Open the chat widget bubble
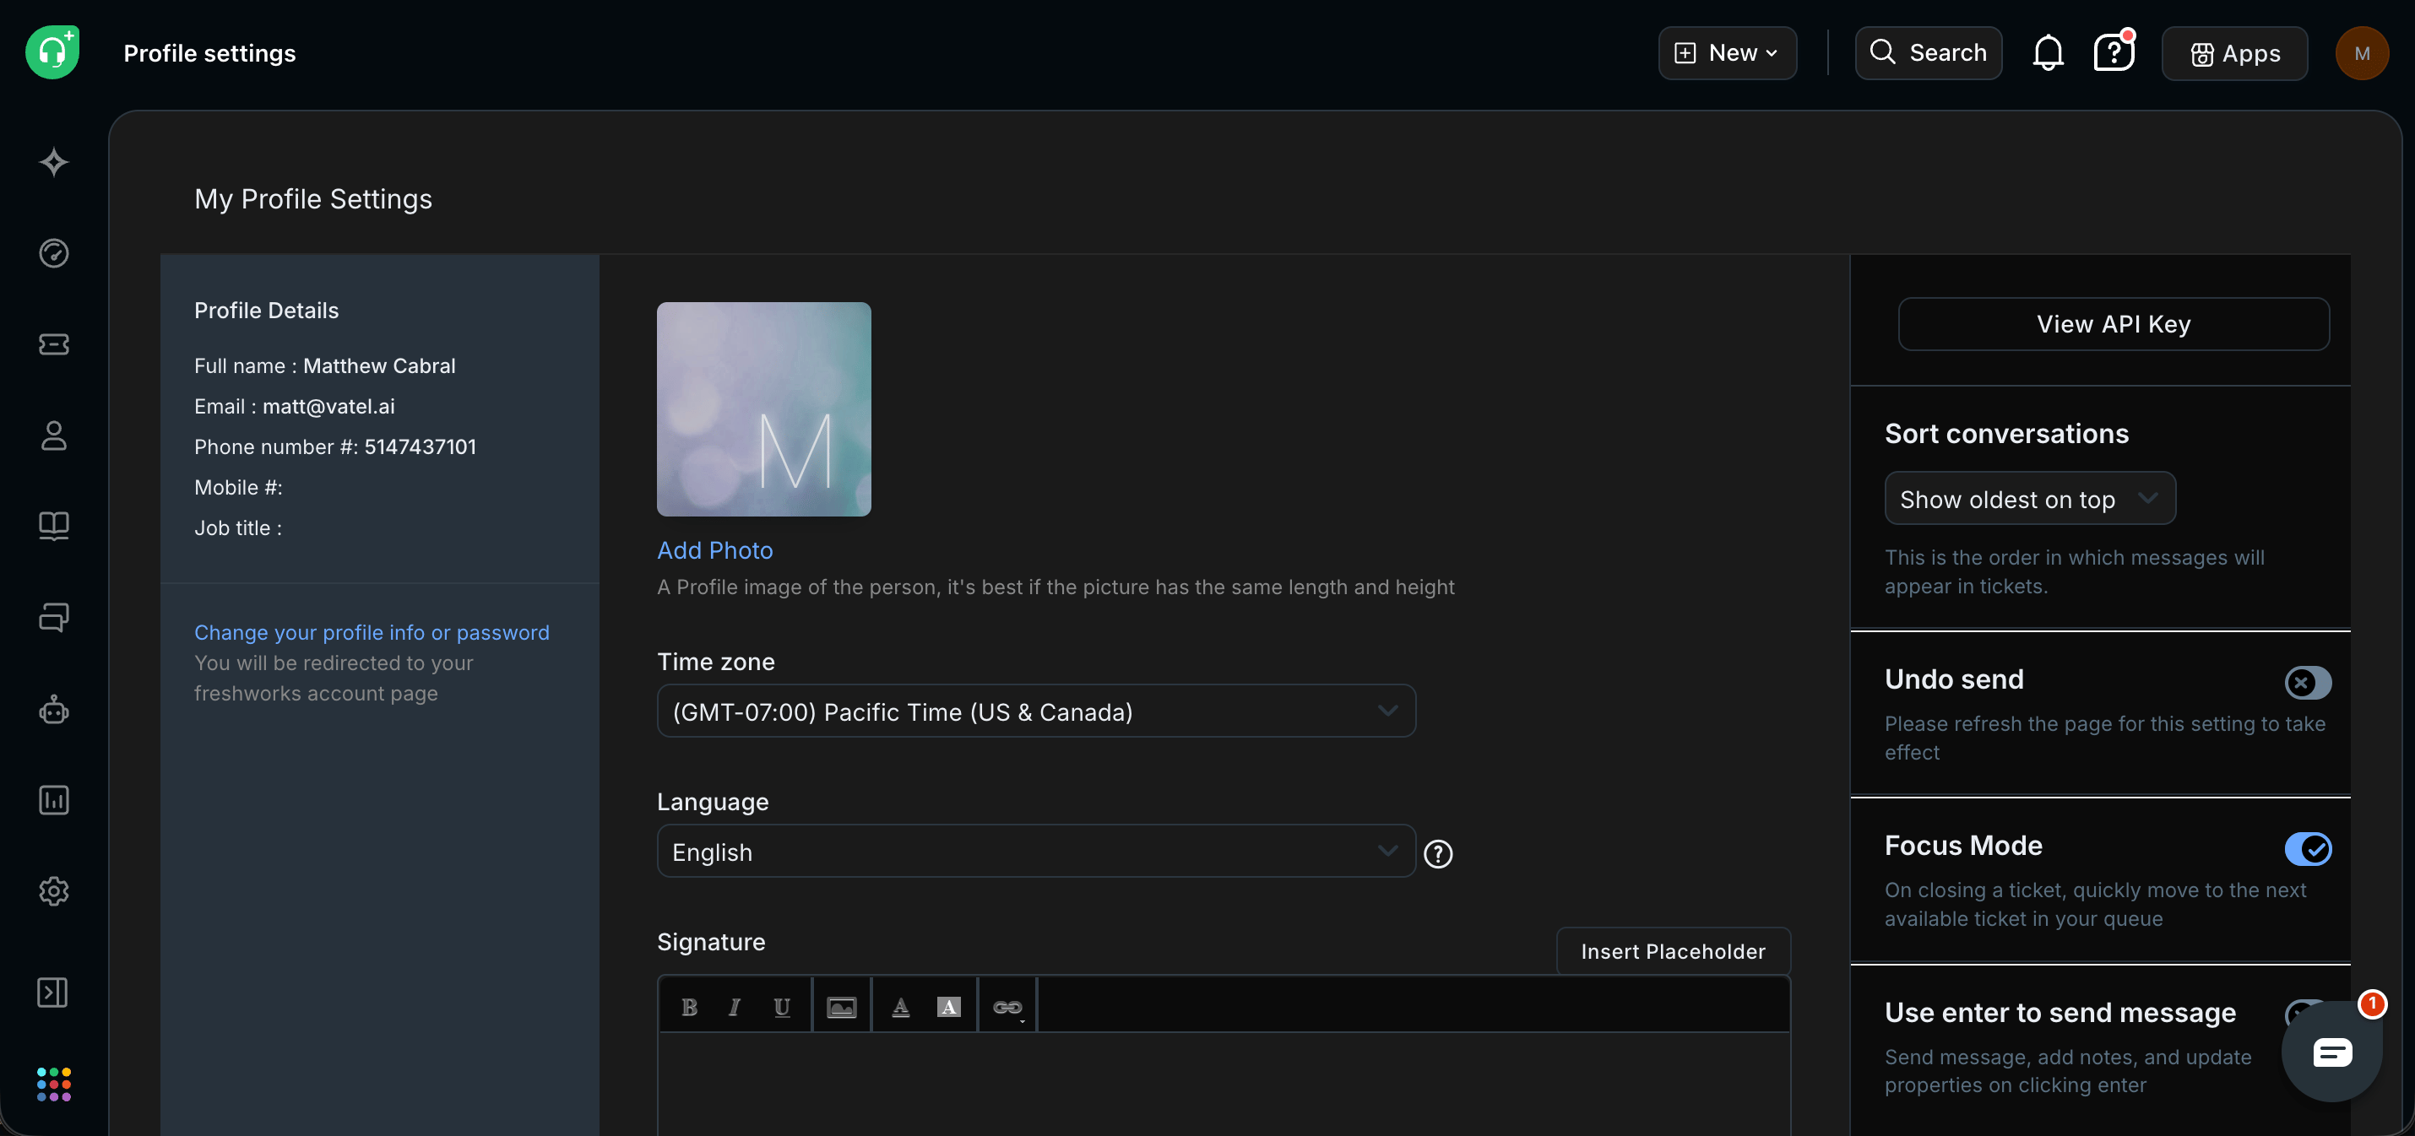Screen dimensions: 2415x1136 [x=2331, y=1051]
